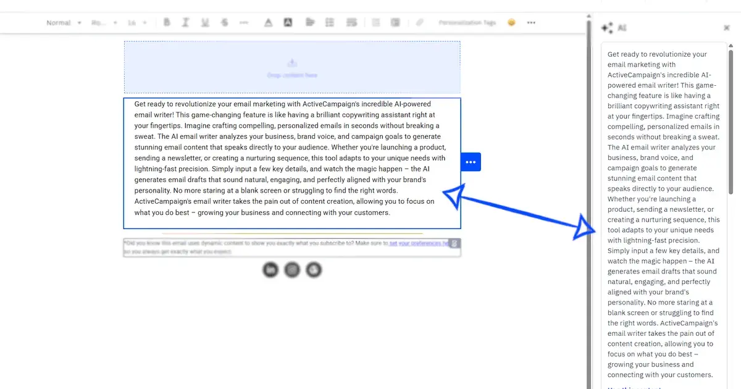Screen dimensions: 741x389
Task: Toggle bold formatting
Action: [167, 22]
